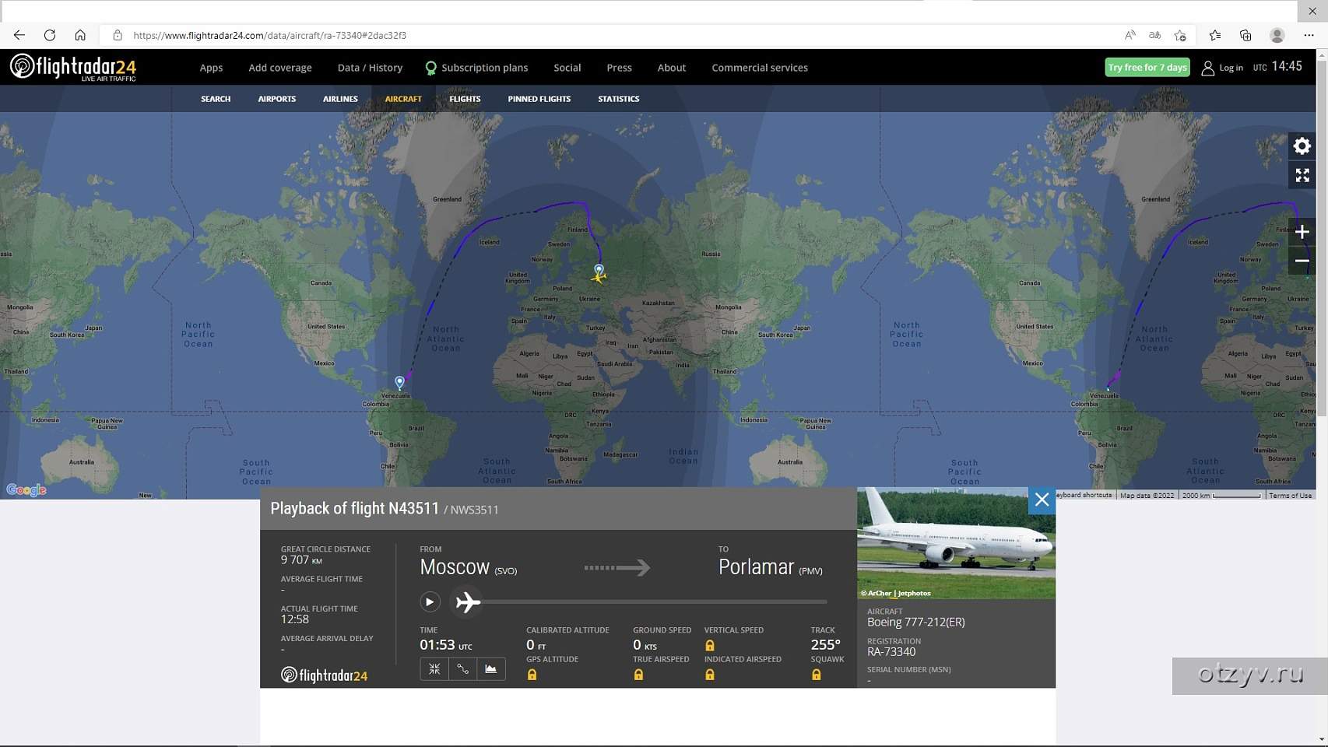Click the GPS altitude lock icon
Image resolution: width=1328 pixels, height=747 pixels.
coord(532,675)
